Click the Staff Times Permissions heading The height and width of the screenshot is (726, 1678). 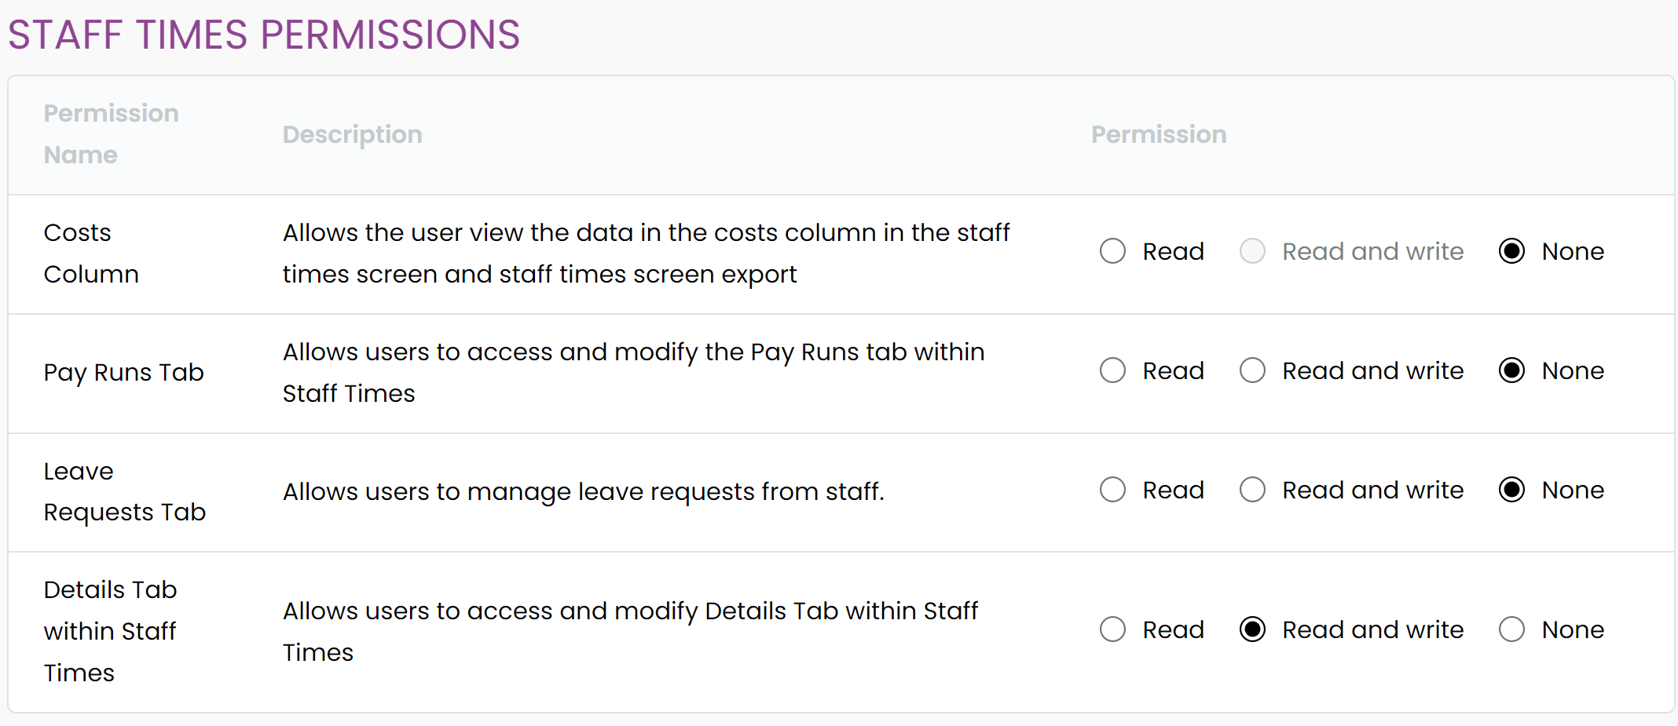[x=264, y=35]
